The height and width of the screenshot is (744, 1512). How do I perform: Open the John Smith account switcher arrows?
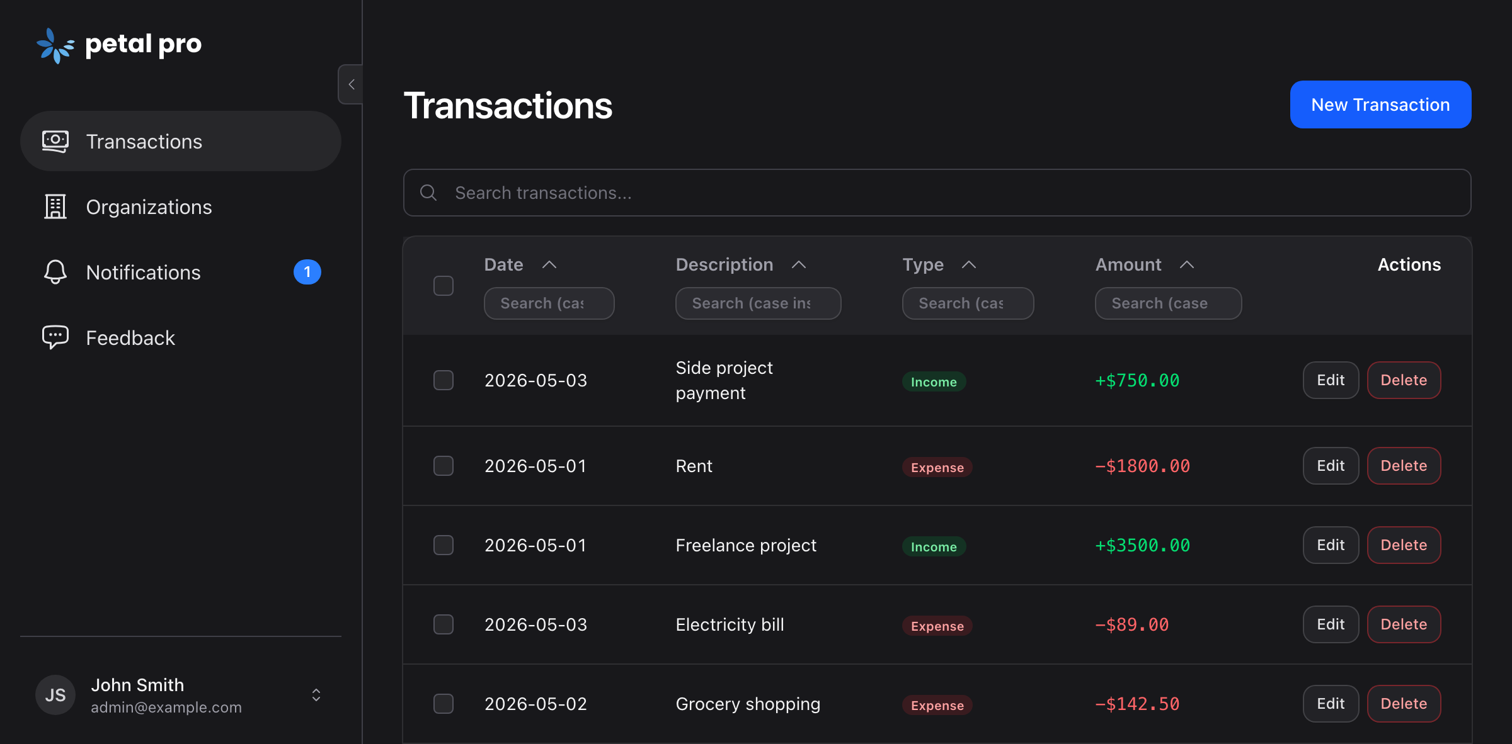point(316,695)
